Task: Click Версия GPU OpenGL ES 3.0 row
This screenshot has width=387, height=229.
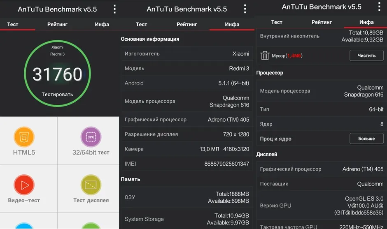Action: coord(322,206)
